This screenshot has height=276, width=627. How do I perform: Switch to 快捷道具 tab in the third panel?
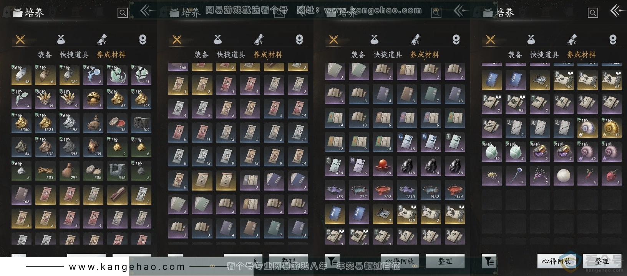coord(388,55)
